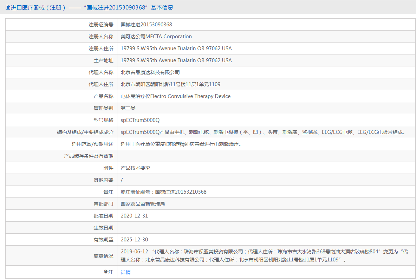Click the approval date 2020-12-31
The width and height of the screenshot is (416, 279).
134,216
